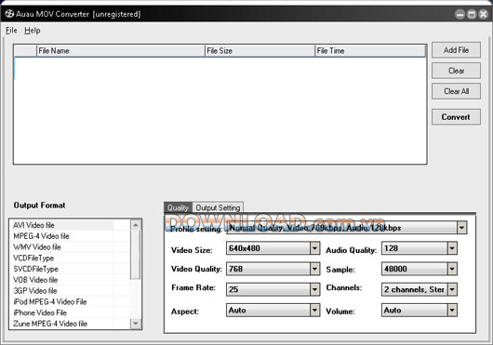The image size is (493, 345).
Task: Close the Ausu MOV Converter window
Action: [x=484, y=14]
